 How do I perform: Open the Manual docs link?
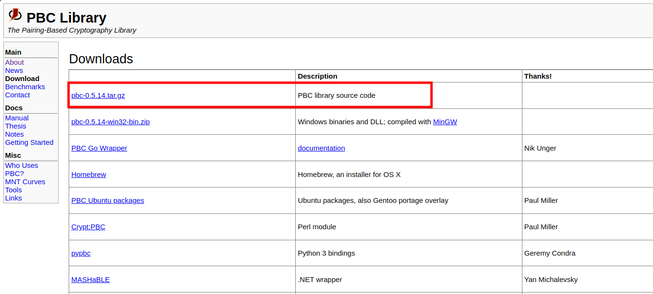(17, 118)
